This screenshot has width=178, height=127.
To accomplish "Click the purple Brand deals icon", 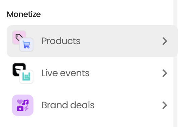I will coord(23,105).
